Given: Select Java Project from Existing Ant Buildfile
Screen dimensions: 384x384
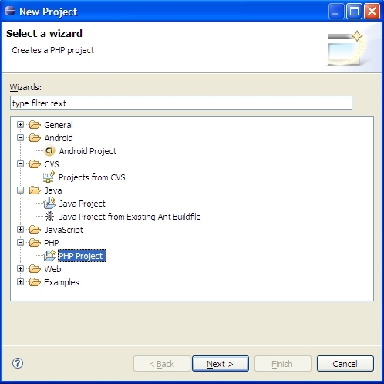Looking at the screenshot, I should (x=130, y=217).
